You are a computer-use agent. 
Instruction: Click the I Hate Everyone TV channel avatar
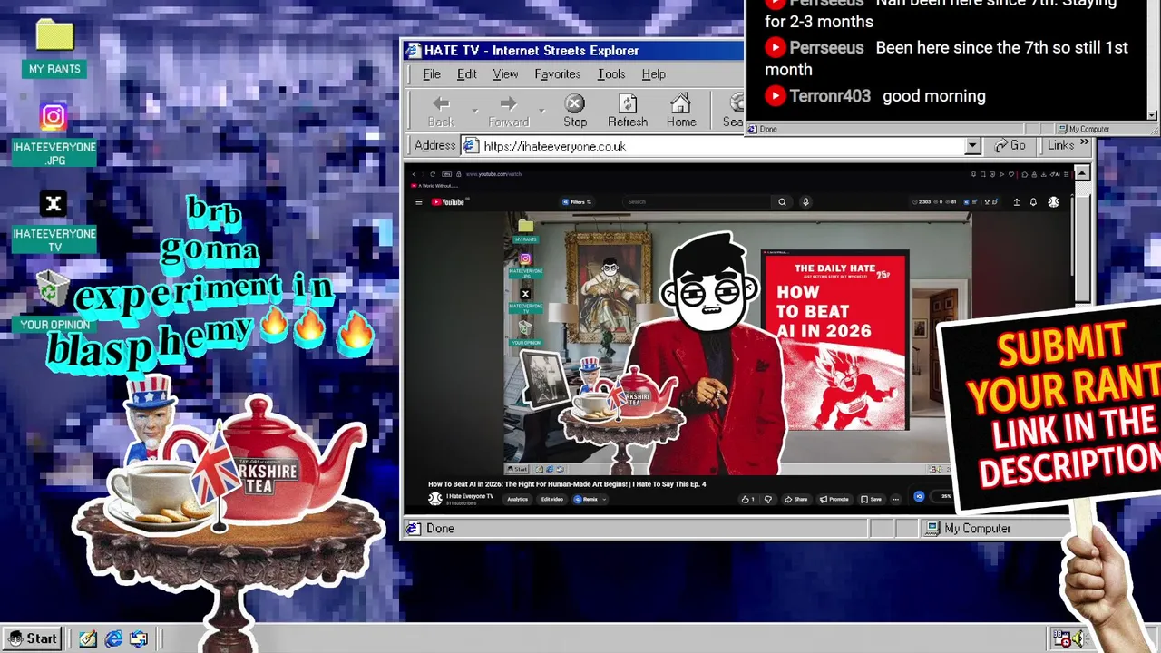435,499
